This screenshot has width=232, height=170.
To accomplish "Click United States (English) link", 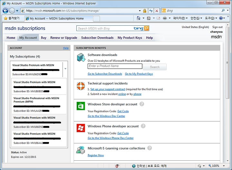I will pos(195,27).
